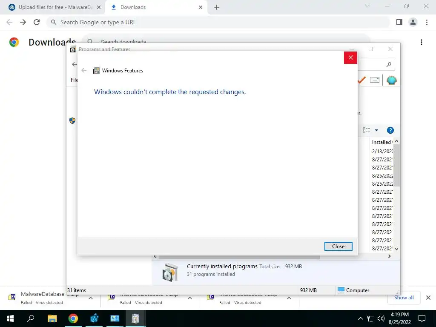Click third download zip file icon
436x327 pixels.
point(210,297)
